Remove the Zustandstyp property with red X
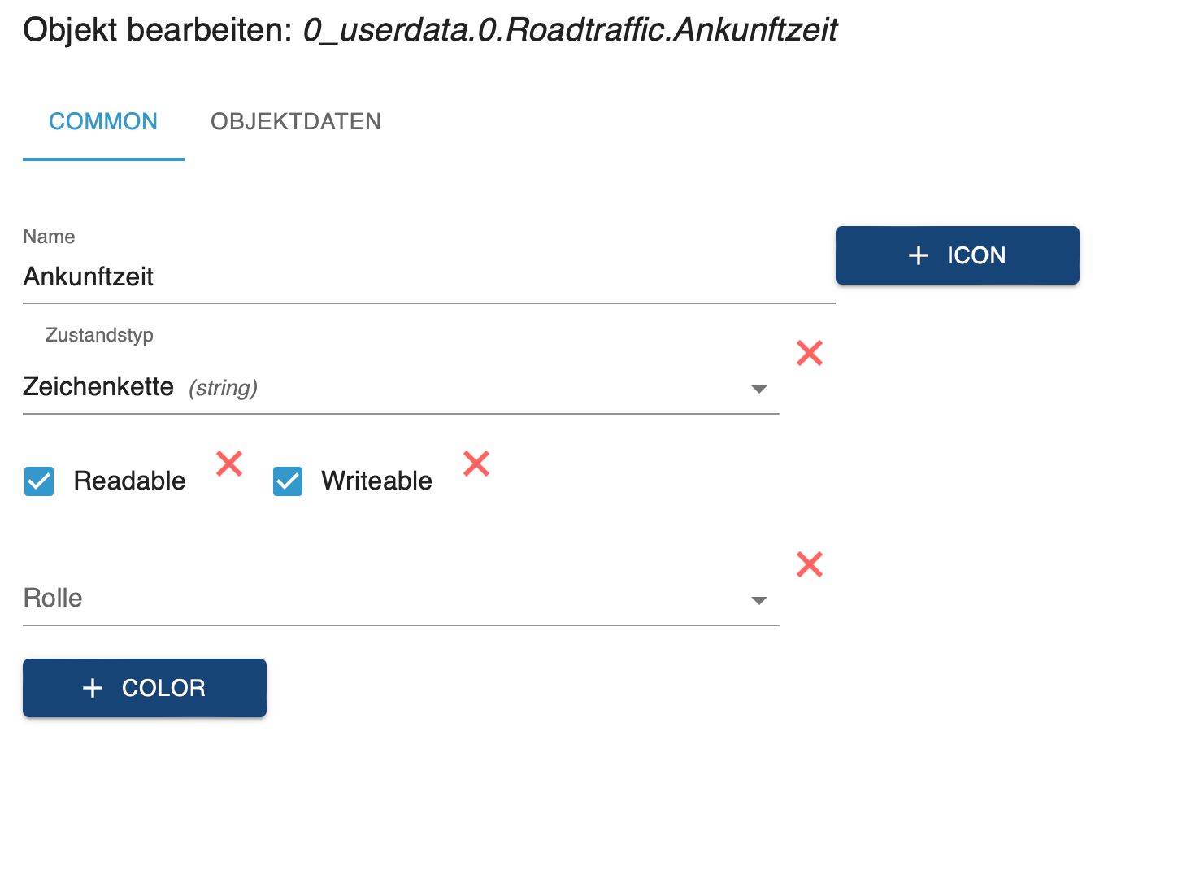Image resolution: width=1182 pixels, height=888 pixels. [809, 353]
